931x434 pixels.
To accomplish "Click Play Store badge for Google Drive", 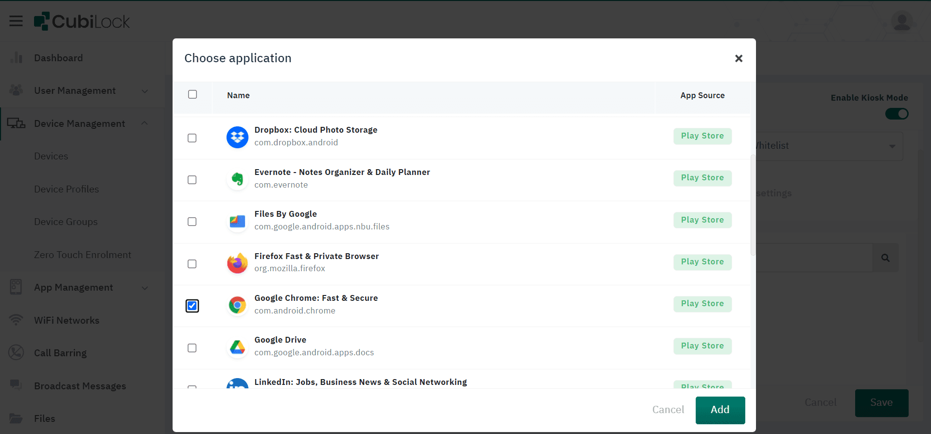I will [703, 346].
